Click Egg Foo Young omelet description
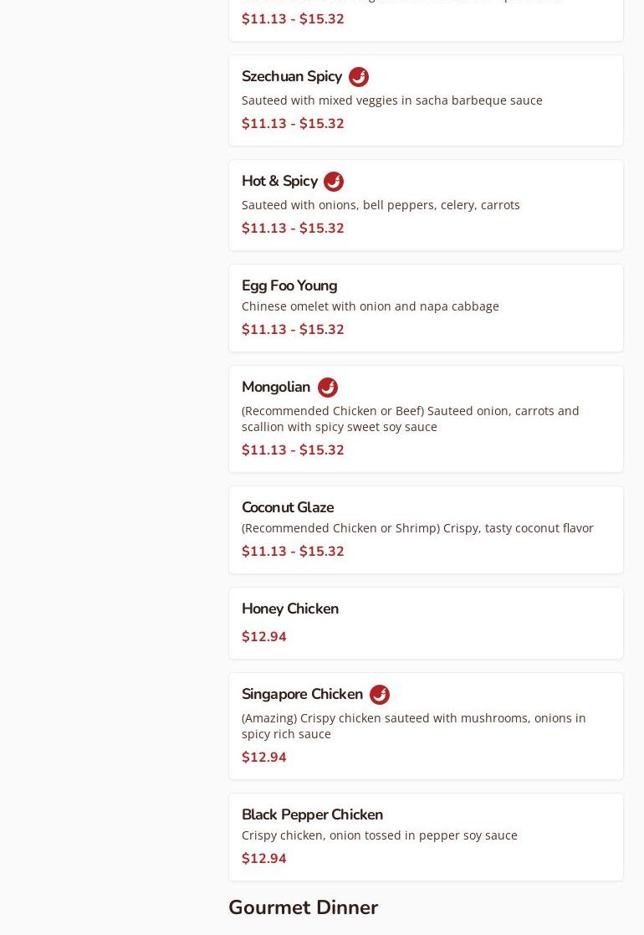Image resolution: width=644 pixels, height=935 pixels. [x=370, y=306]
